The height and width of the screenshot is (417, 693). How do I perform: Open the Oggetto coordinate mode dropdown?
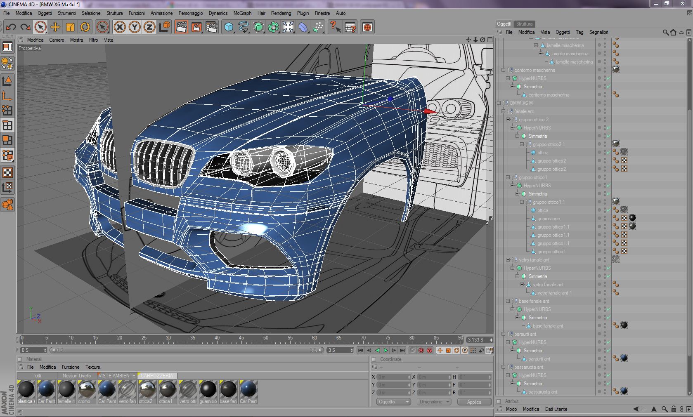[393, 402]
